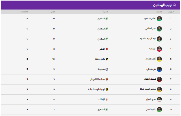Open صلاح محسن's player photo
The image size is (181, 116).
tap(159, 19)
